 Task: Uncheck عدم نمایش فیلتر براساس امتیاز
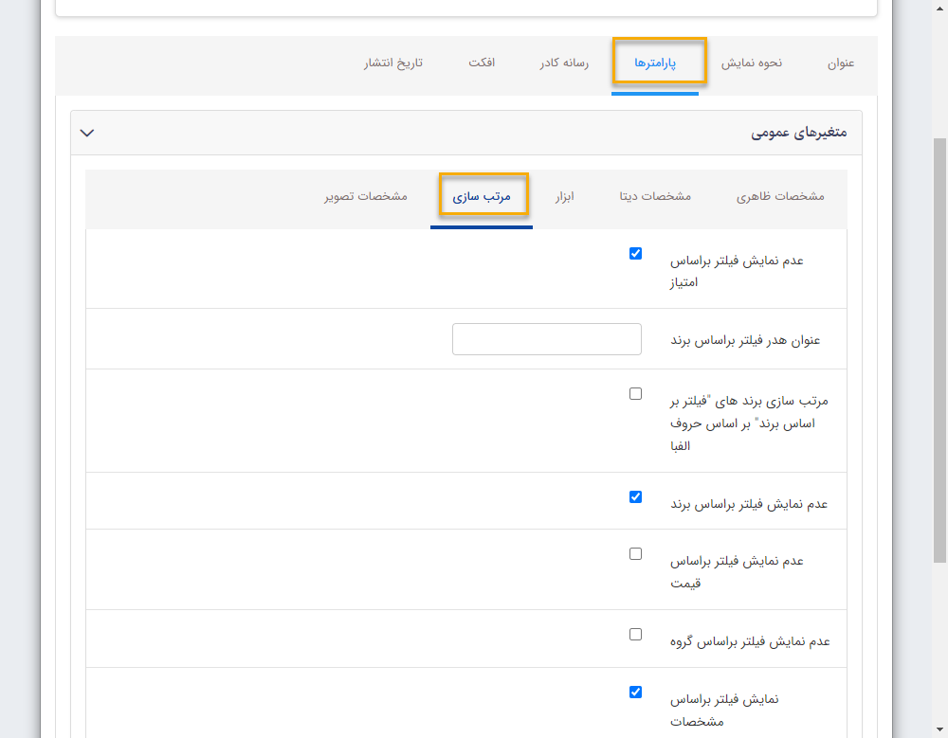tap(635, 253)
